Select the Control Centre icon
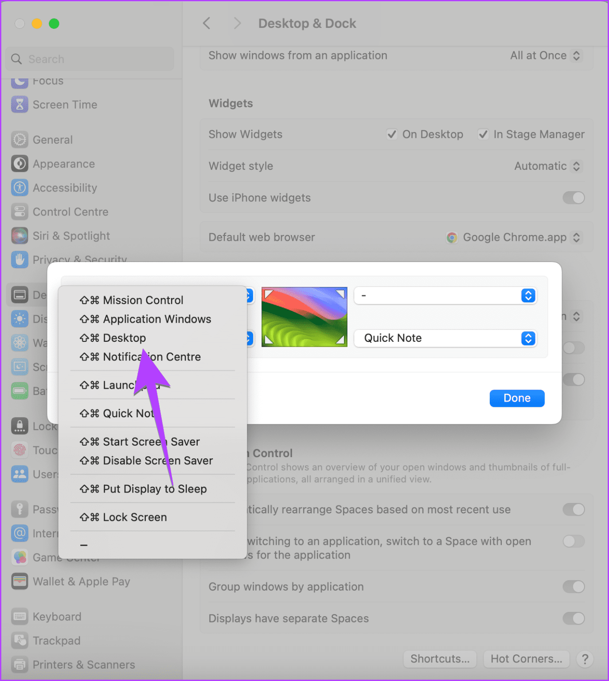The width and height of the screenshot is (609, 681). click(x=20, y=211)
